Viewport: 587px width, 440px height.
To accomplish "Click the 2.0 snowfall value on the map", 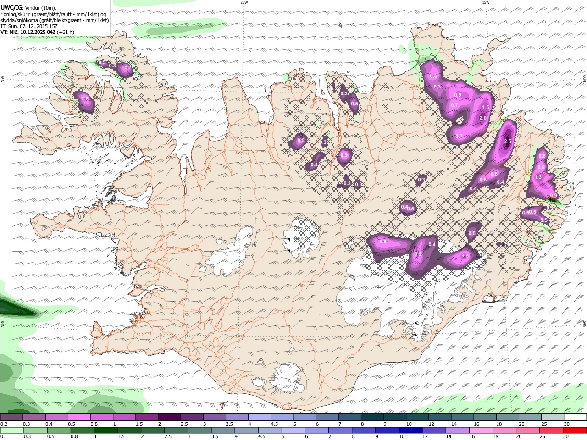I will point(482,118).
